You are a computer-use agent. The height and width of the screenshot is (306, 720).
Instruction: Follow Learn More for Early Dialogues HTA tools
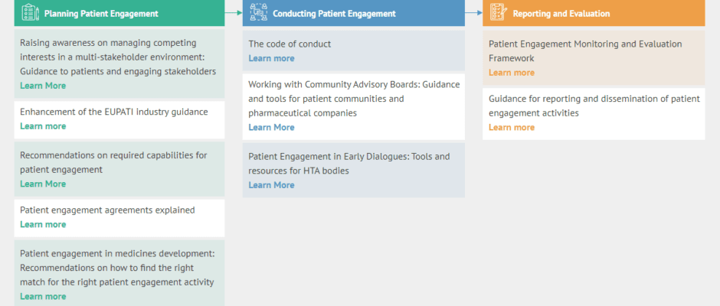point(271,184)
